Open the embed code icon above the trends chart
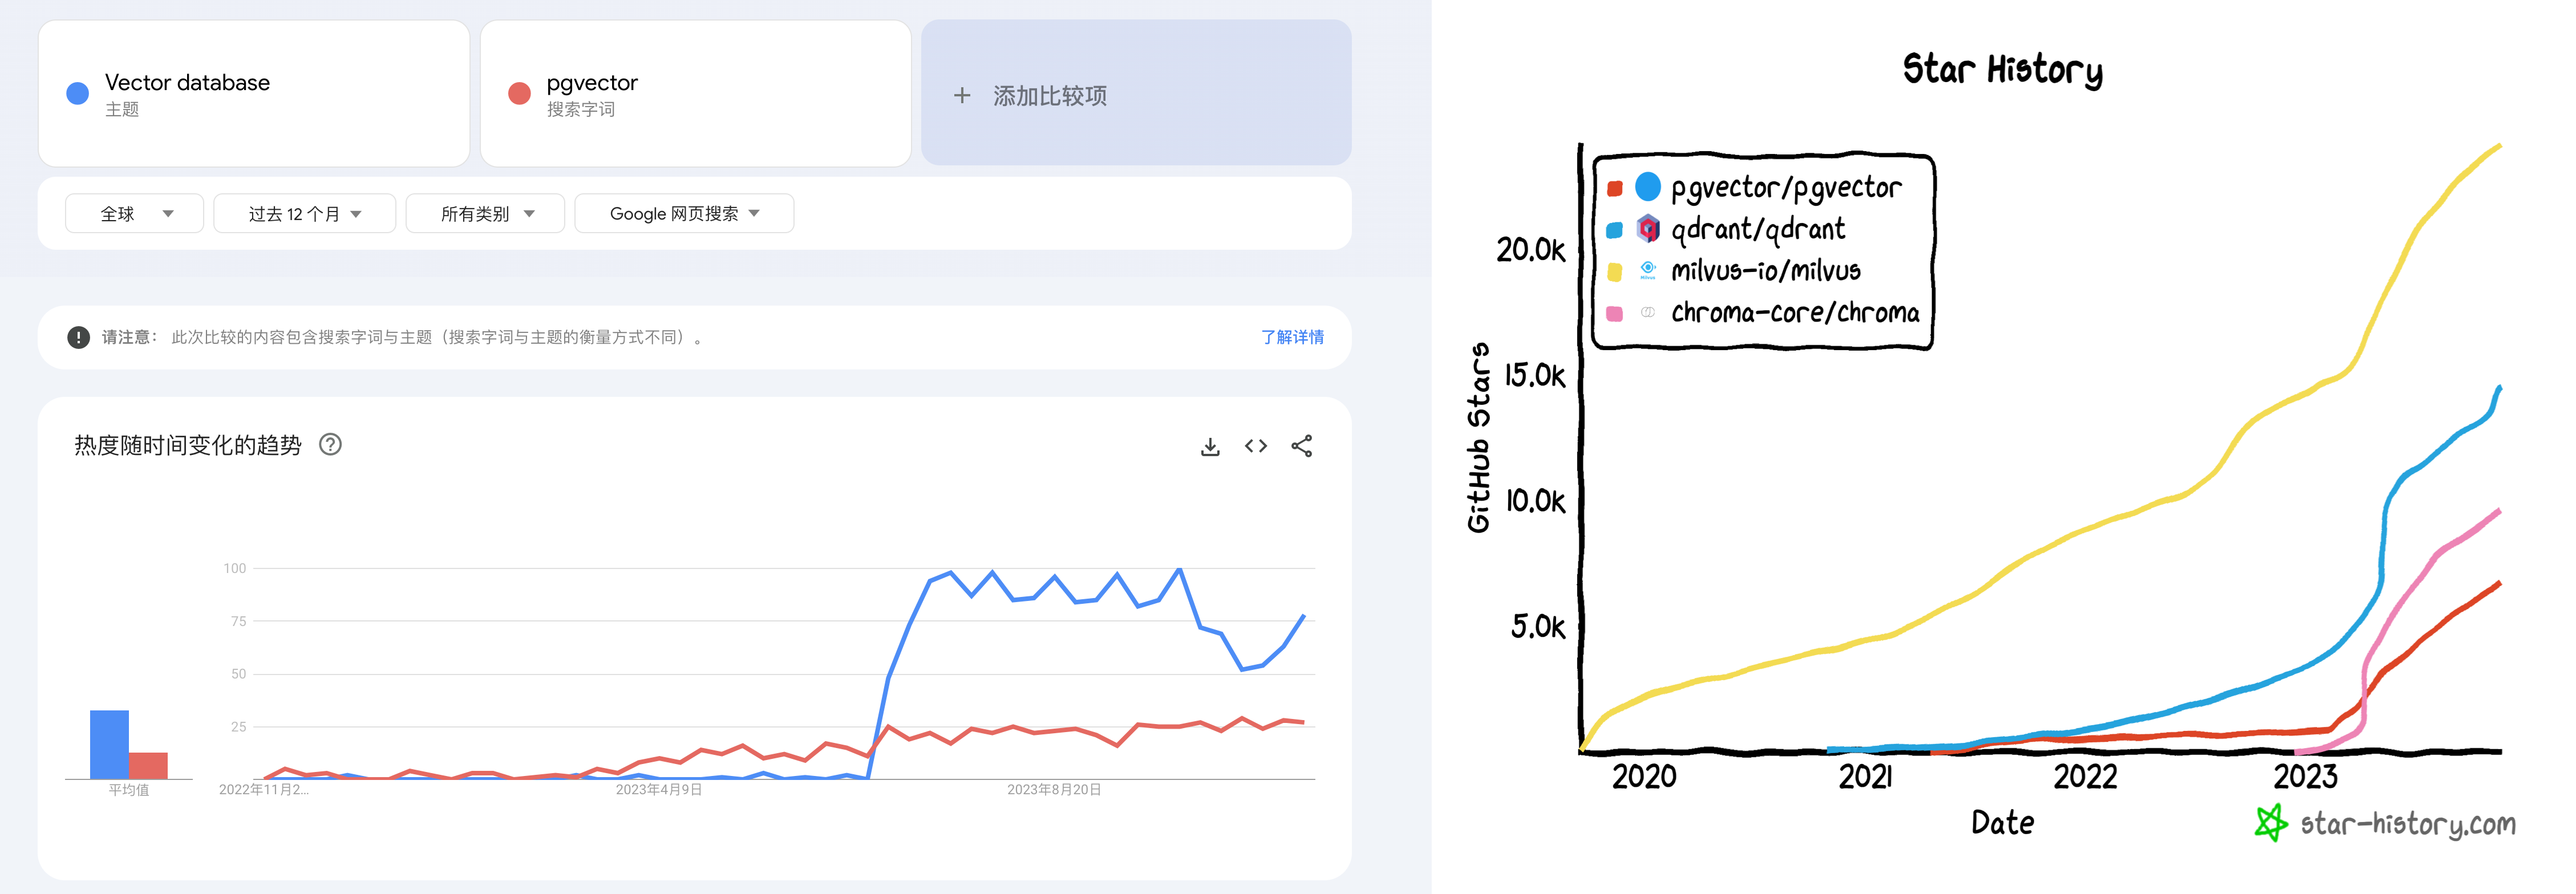 [x=1255, y=447]
